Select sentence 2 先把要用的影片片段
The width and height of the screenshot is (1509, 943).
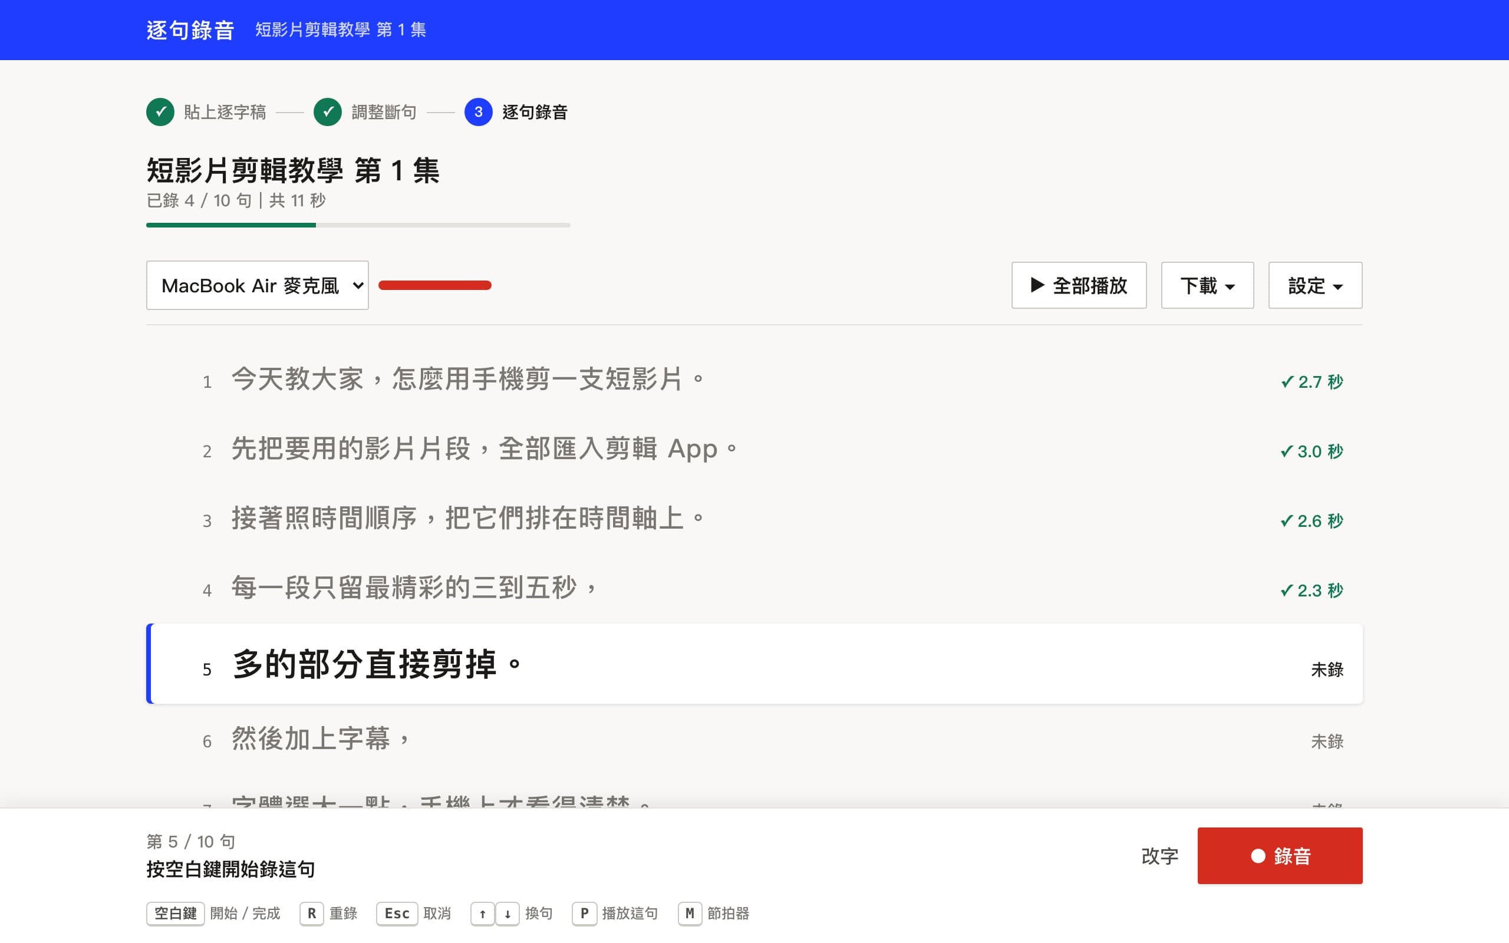[754, 450]
